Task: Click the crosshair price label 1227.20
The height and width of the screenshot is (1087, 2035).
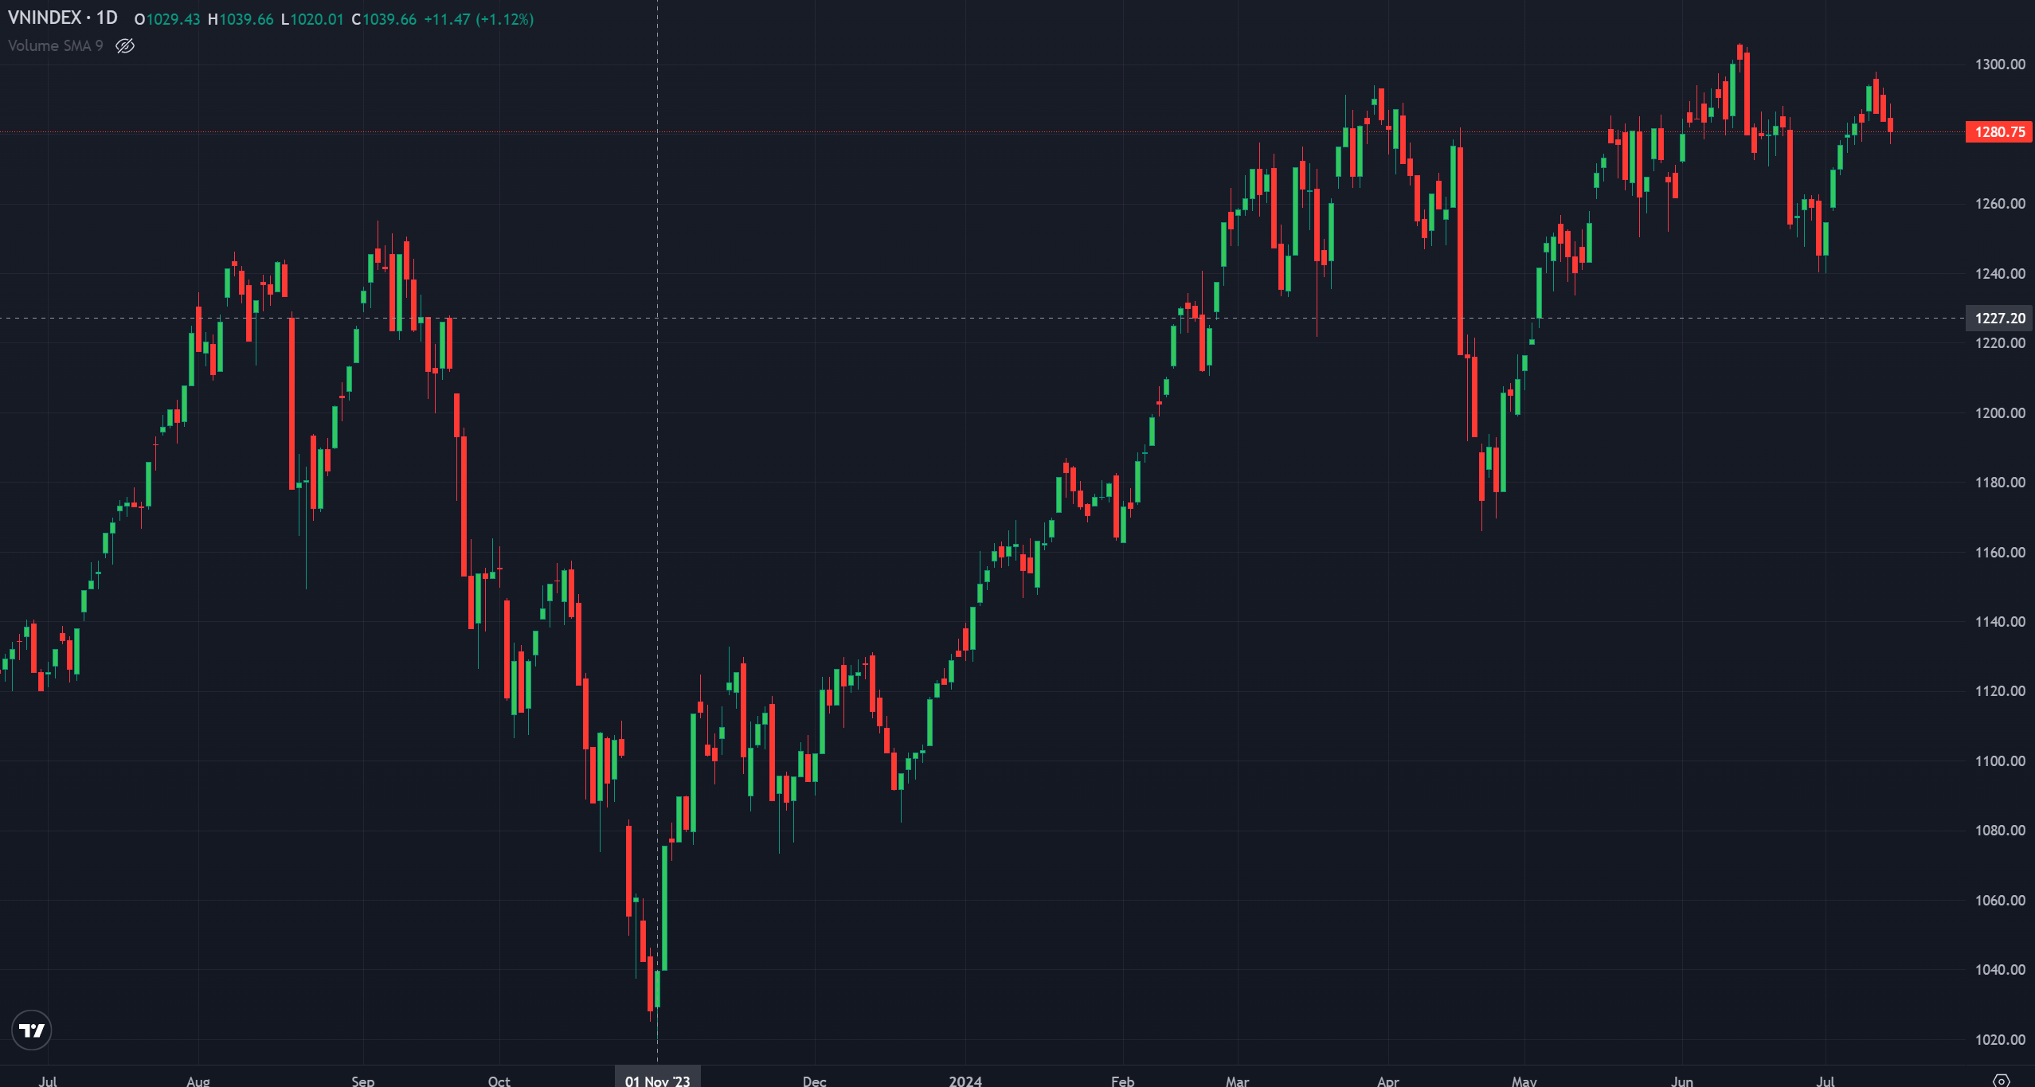Action: tap(1999, 319)
